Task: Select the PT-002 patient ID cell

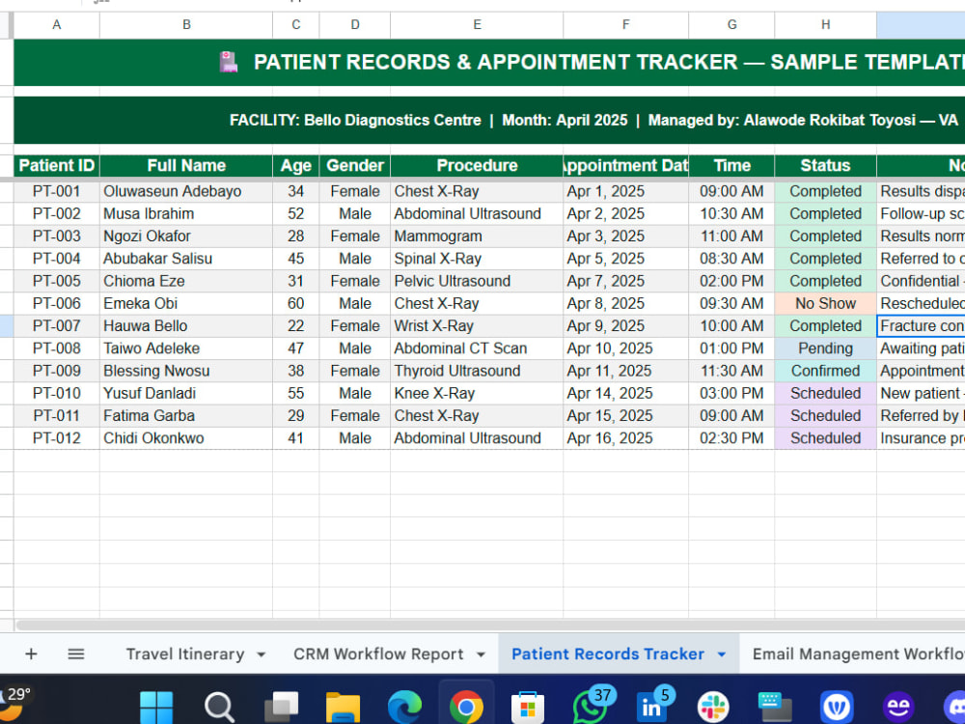Action: 57,213
